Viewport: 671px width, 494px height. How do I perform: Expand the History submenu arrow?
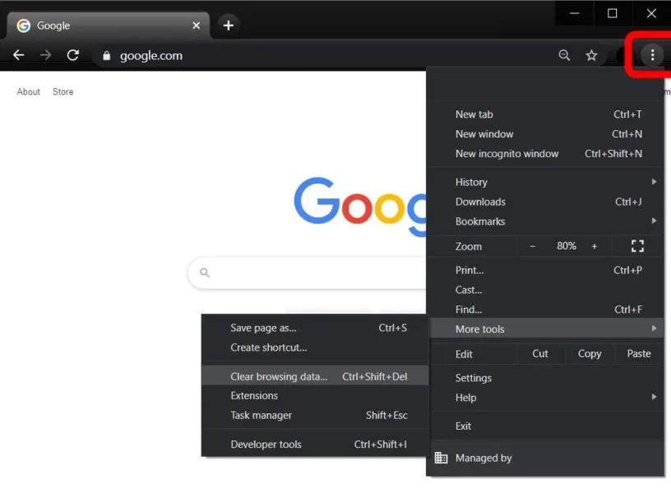point(654,182)
